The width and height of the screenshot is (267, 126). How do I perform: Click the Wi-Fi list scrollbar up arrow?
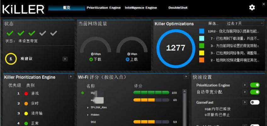tap(184, 91)
